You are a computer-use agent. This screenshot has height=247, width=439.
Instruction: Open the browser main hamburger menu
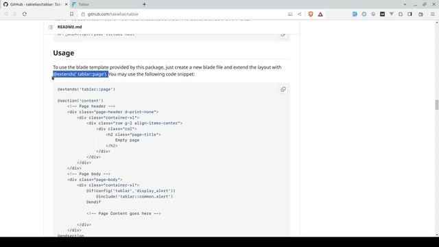433,14
